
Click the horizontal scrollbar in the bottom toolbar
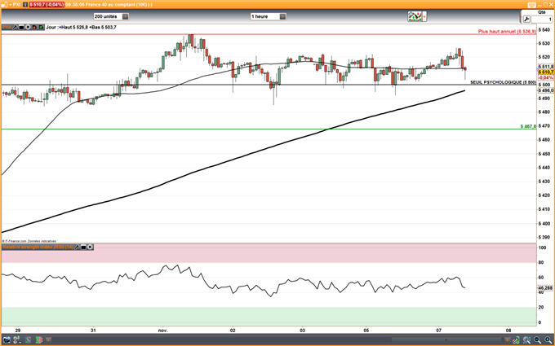coord(447,340)
